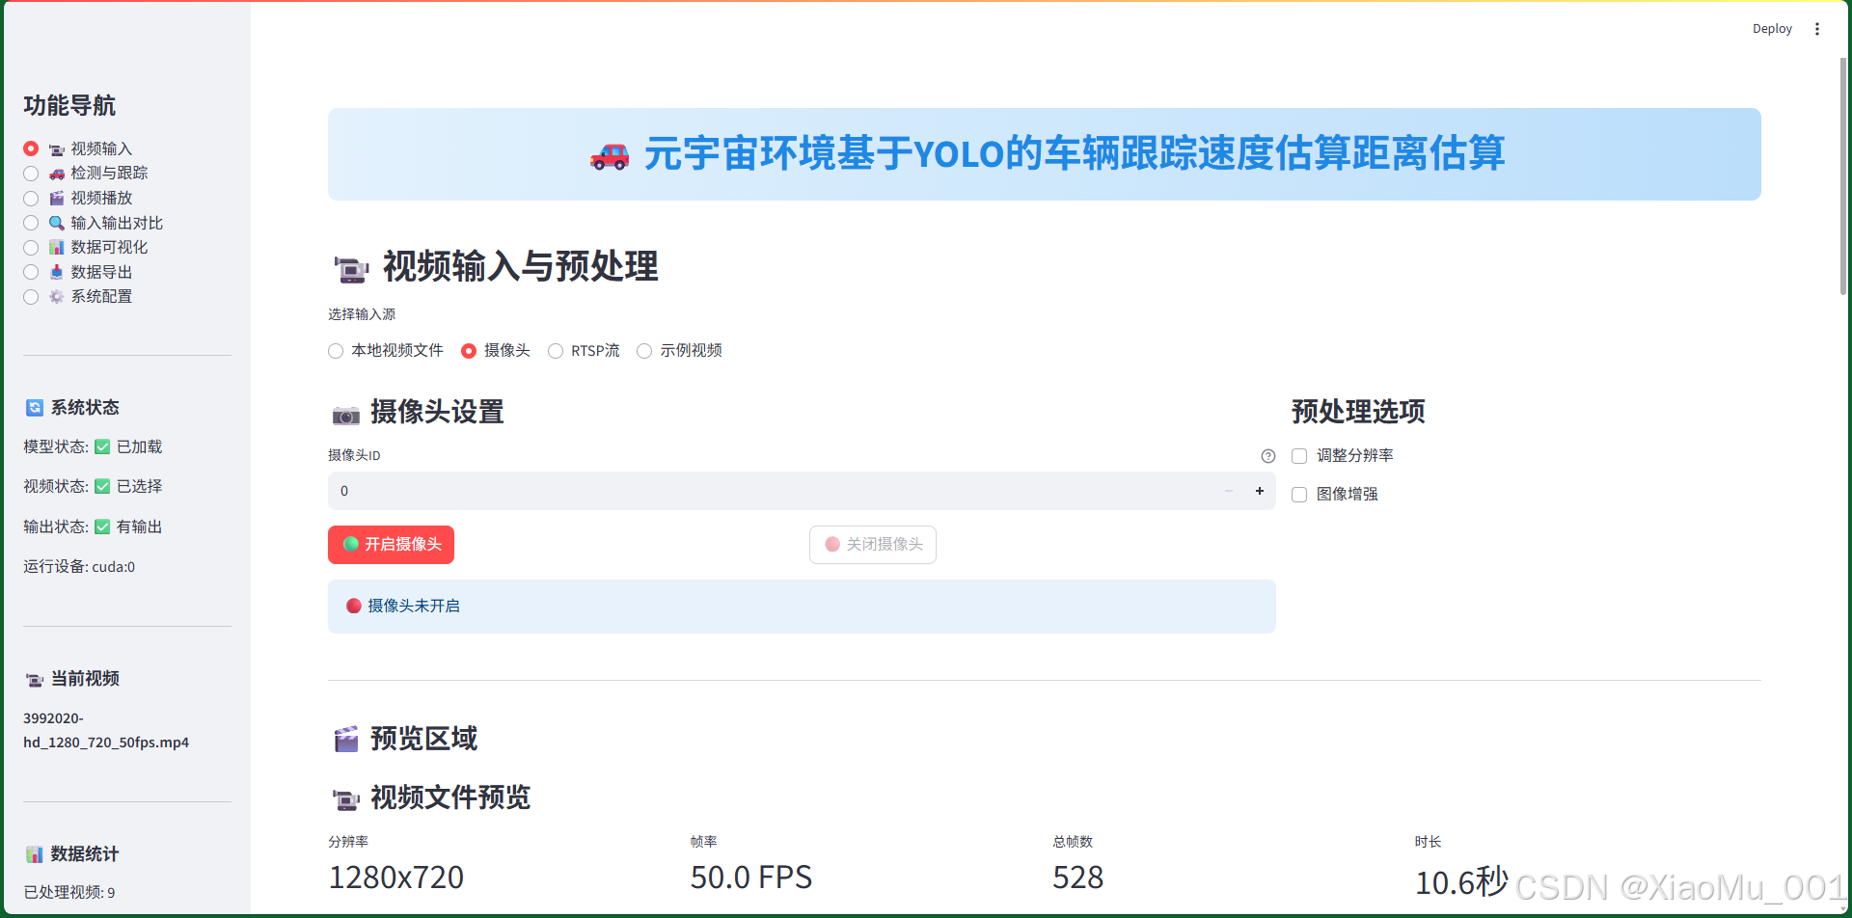
Task: Select the gear icon for 系统配置
Action: (55, 296)
